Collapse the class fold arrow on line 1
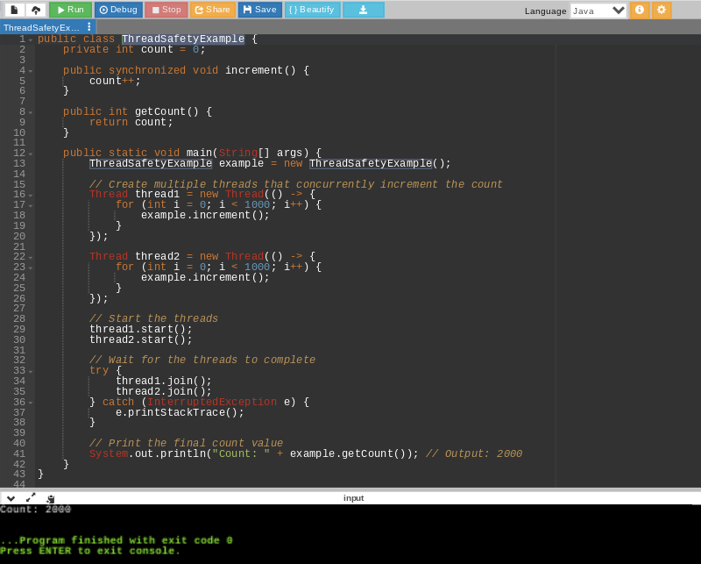Viewport: 701px width, 564px height. [31, 39]
